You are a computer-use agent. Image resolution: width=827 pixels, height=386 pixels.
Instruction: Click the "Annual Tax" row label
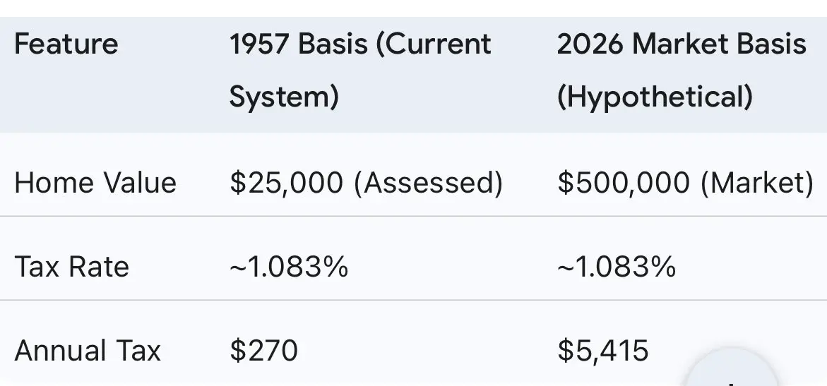[x=88, y=351]
